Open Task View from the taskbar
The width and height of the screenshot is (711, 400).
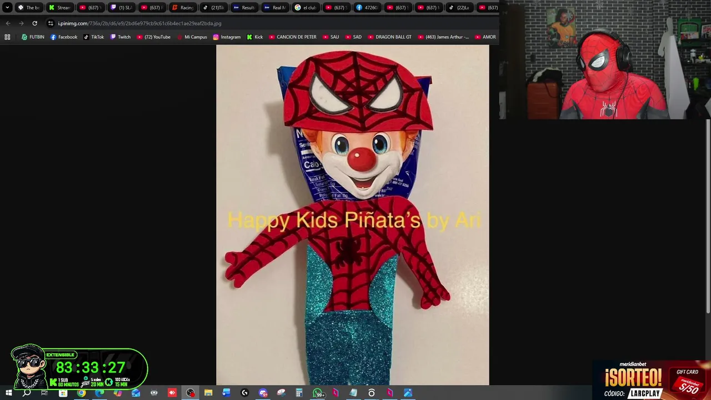(44, 393)
